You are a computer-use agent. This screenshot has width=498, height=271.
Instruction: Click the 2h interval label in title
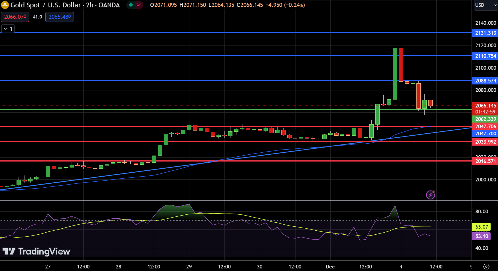(90, 5)
